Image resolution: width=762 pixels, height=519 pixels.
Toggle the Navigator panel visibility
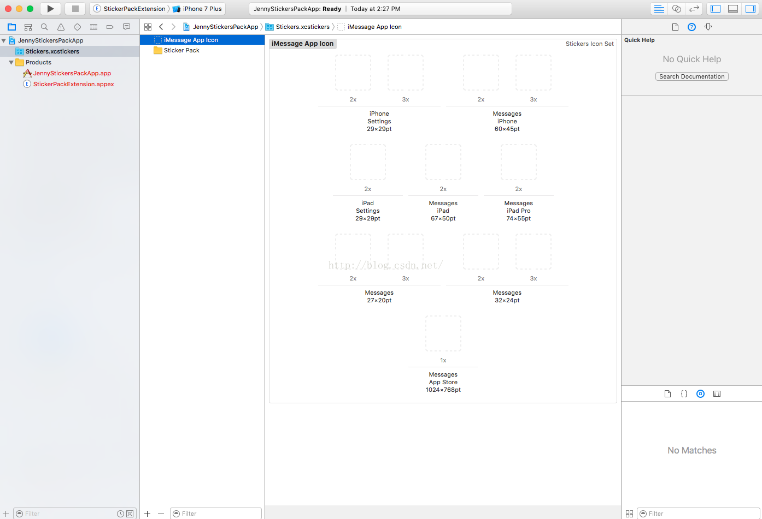click(716, 9)
